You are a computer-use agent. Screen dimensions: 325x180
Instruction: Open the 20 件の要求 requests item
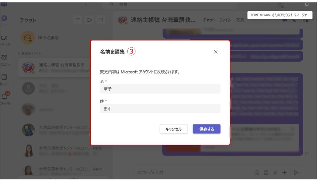[x=48, y=38]
